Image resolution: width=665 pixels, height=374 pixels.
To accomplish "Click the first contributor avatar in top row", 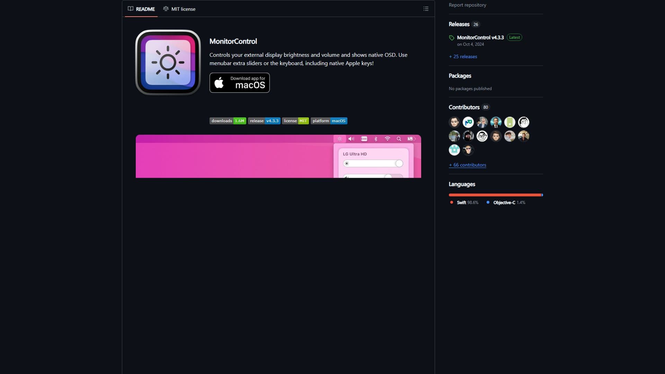I will point(454,122).
